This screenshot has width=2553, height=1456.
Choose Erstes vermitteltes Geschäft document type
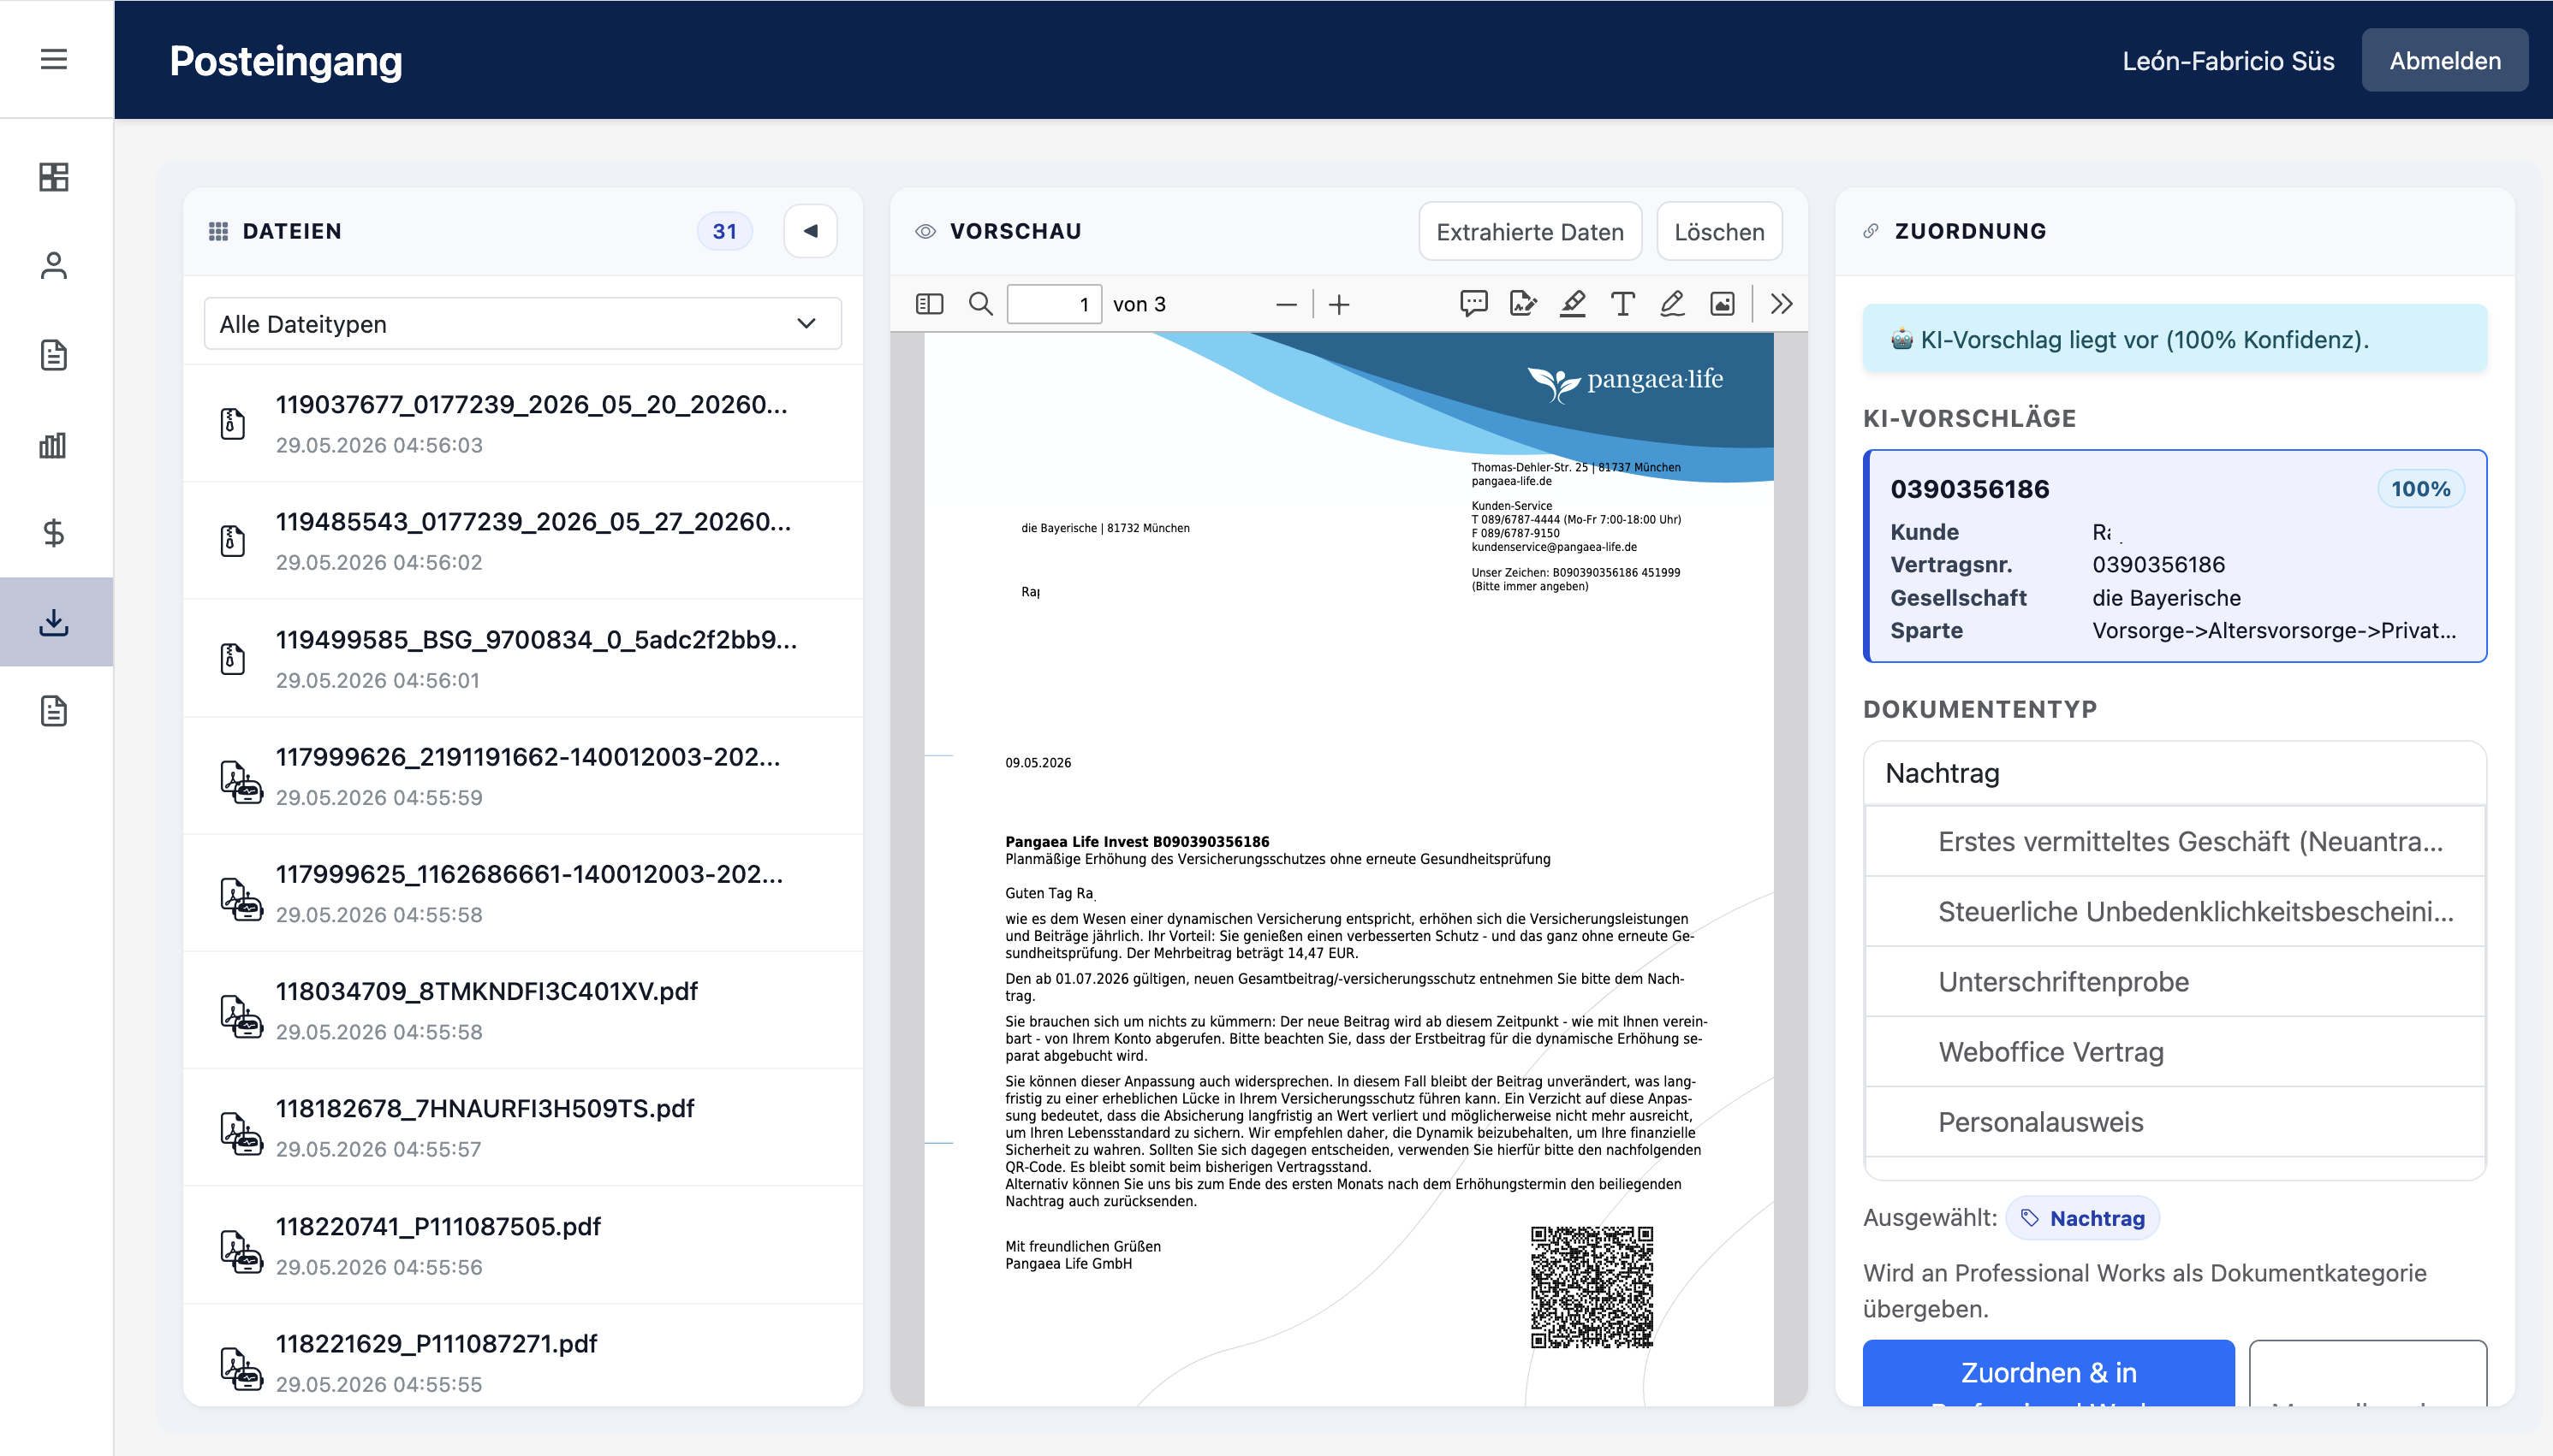point(2175,842)
